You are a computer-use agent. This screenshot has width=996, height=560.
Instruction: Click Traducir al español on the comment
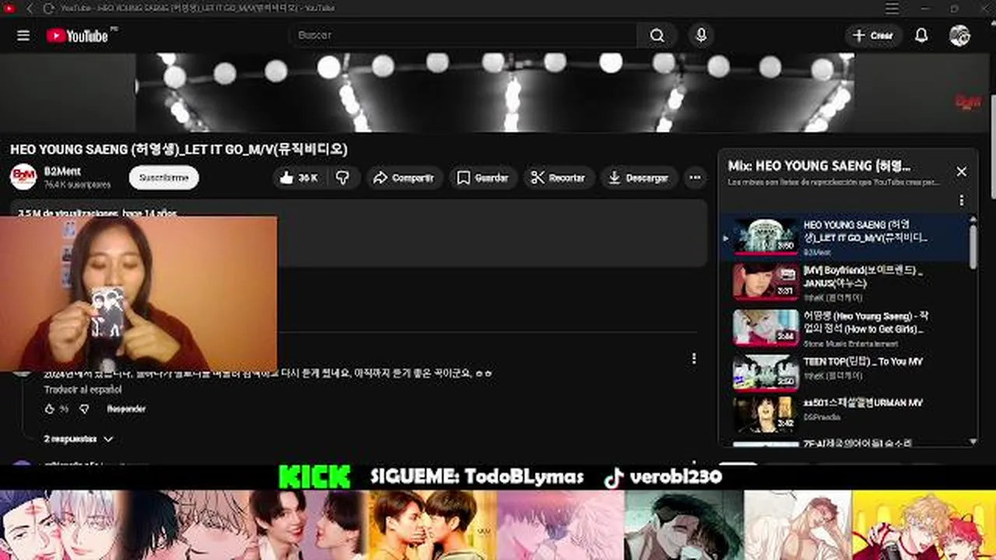(x=82, y=390)
